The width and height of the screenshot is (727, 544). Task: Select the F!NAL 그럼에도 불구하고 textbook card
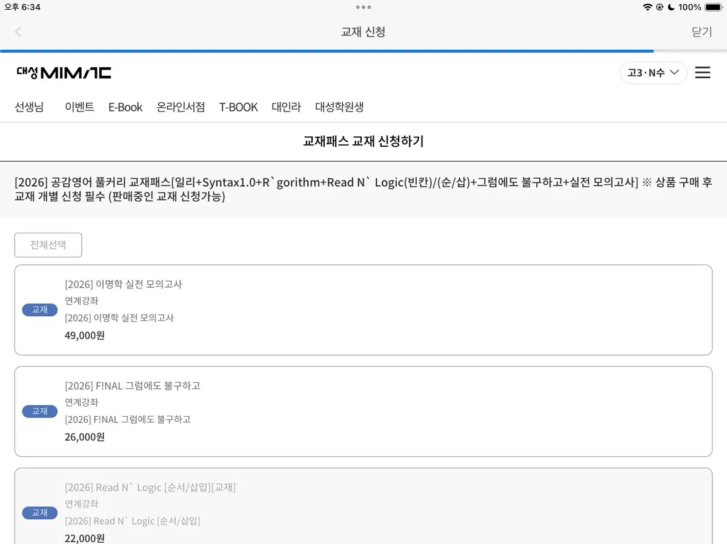point(363,411)
